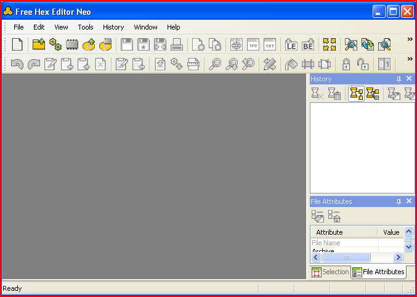Toggle second yellow hourglass tree button
The height and width of the screenshot is (297, 417).
point(373,94)
